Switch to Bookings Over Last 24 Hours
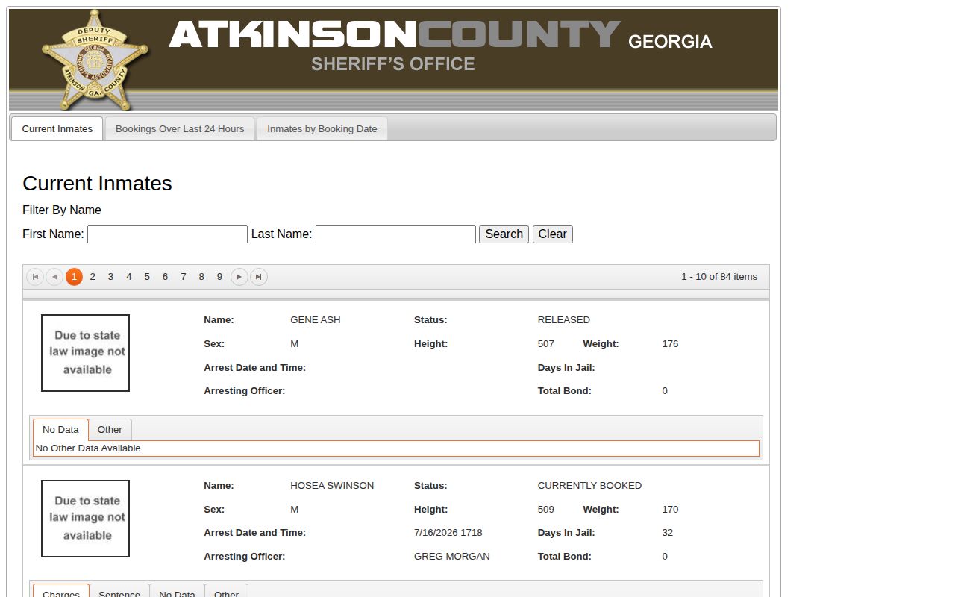 coord(180,128)
